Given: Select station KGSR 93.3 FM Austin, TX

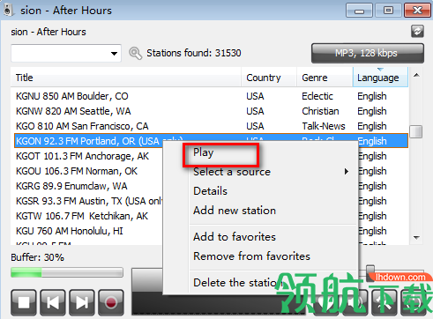Looking at the screenshot, I should (89, 201).
